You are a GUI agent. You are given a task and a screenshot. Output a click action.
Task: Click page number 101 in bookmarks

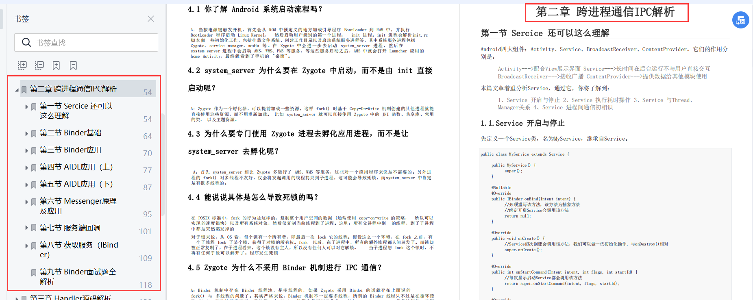[145, 231]
